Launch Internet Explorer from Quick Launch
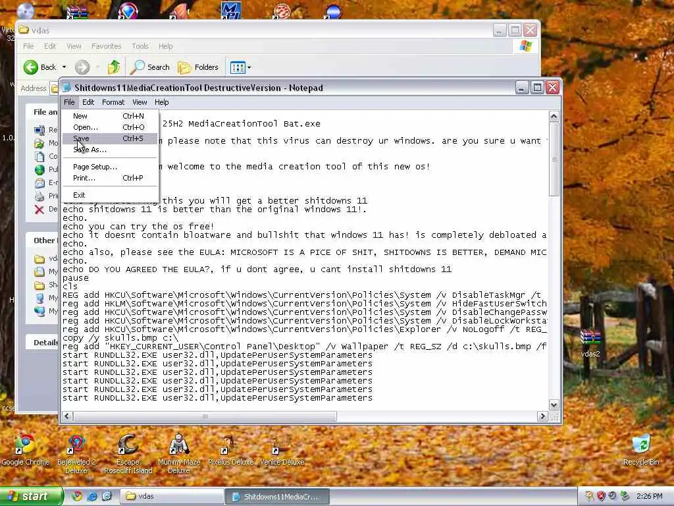Viewport: 674px width, 506px height. 92,497
